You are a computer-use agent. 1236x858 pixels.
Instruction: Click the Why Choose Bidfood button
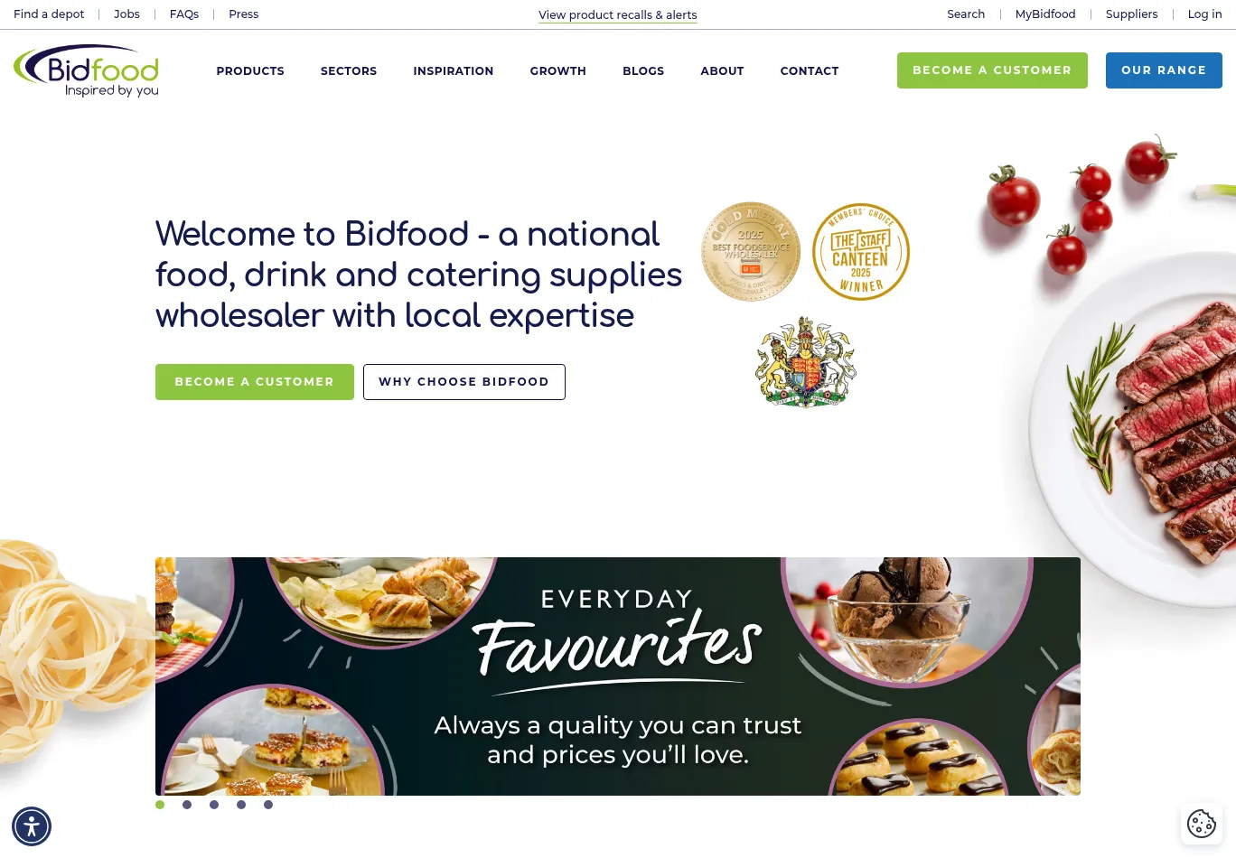click(464, 382)
